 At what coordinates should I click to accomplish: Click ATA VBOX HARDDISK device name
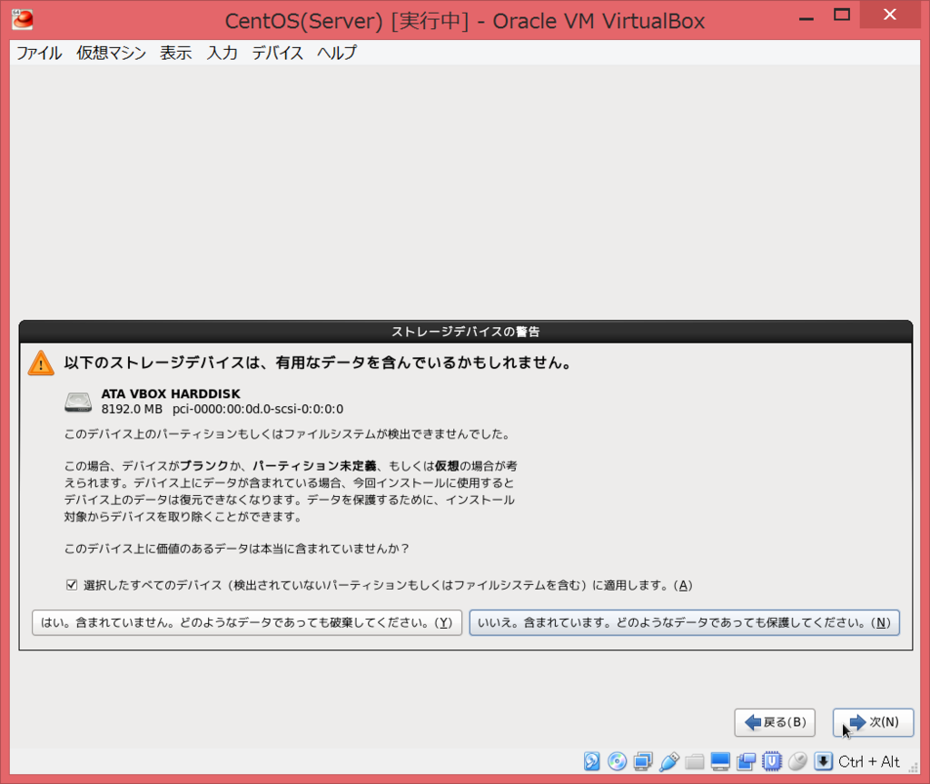point(171,394)
